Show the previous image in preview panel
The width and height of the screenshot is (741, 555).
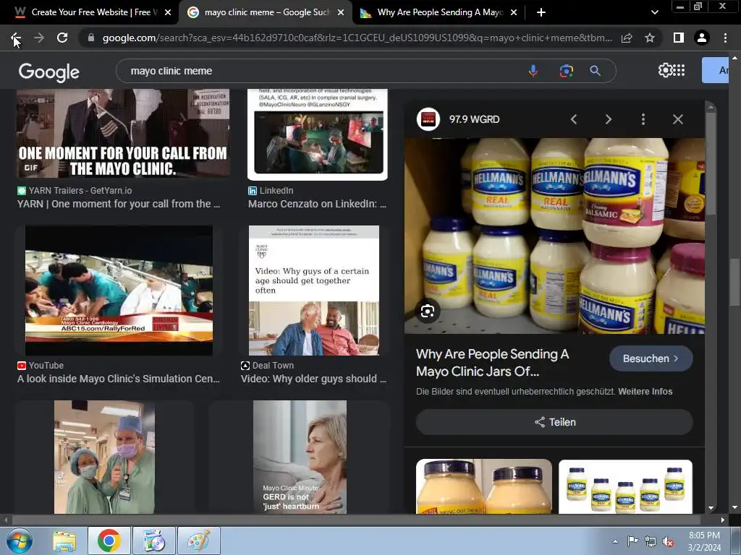tap(574, 119)
